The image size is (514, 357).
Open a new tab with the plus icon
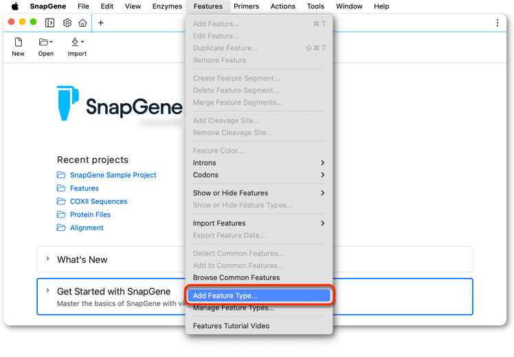coord(101,23)
